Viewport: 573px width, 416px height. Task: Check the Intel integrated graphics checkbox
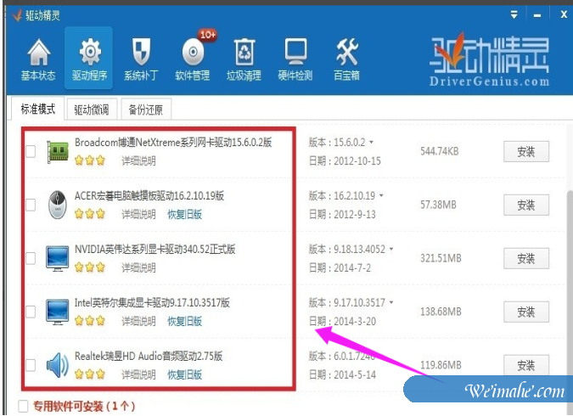(x=31, y=312)
